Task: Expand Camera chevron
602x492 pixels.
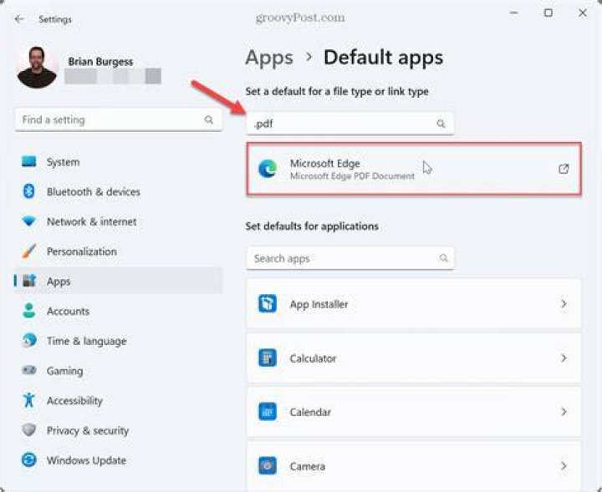Action: click(564, 466)
